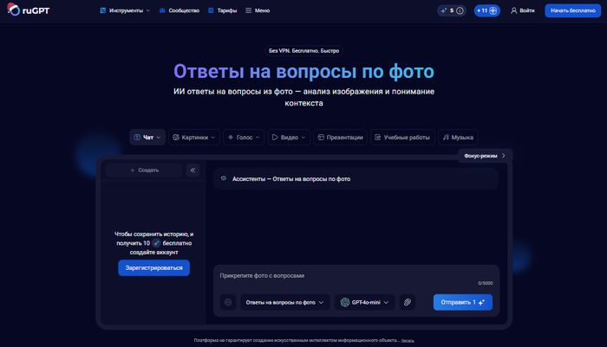Open Музыка music generation tab
Screen dimensions: 607x347
(458, 137)
